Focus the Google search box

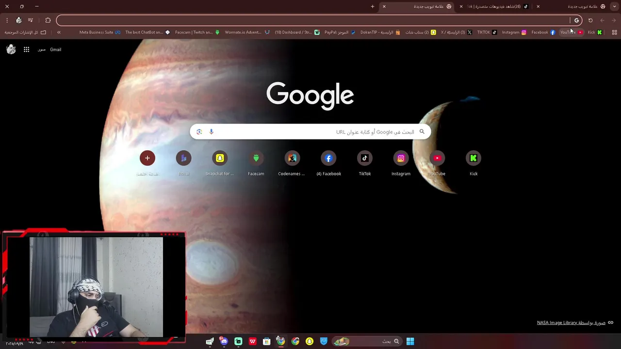click(310, 132)
